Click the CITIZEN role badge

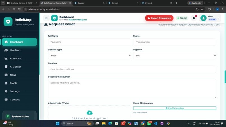(x=212, y=19)
